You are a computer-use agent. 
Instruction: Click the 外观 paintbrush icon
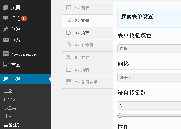pos(6,79)
